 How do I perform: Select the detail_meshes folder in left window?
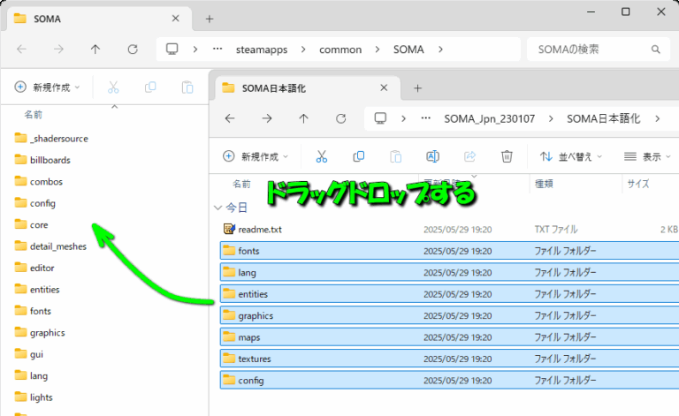pos(58,246)
